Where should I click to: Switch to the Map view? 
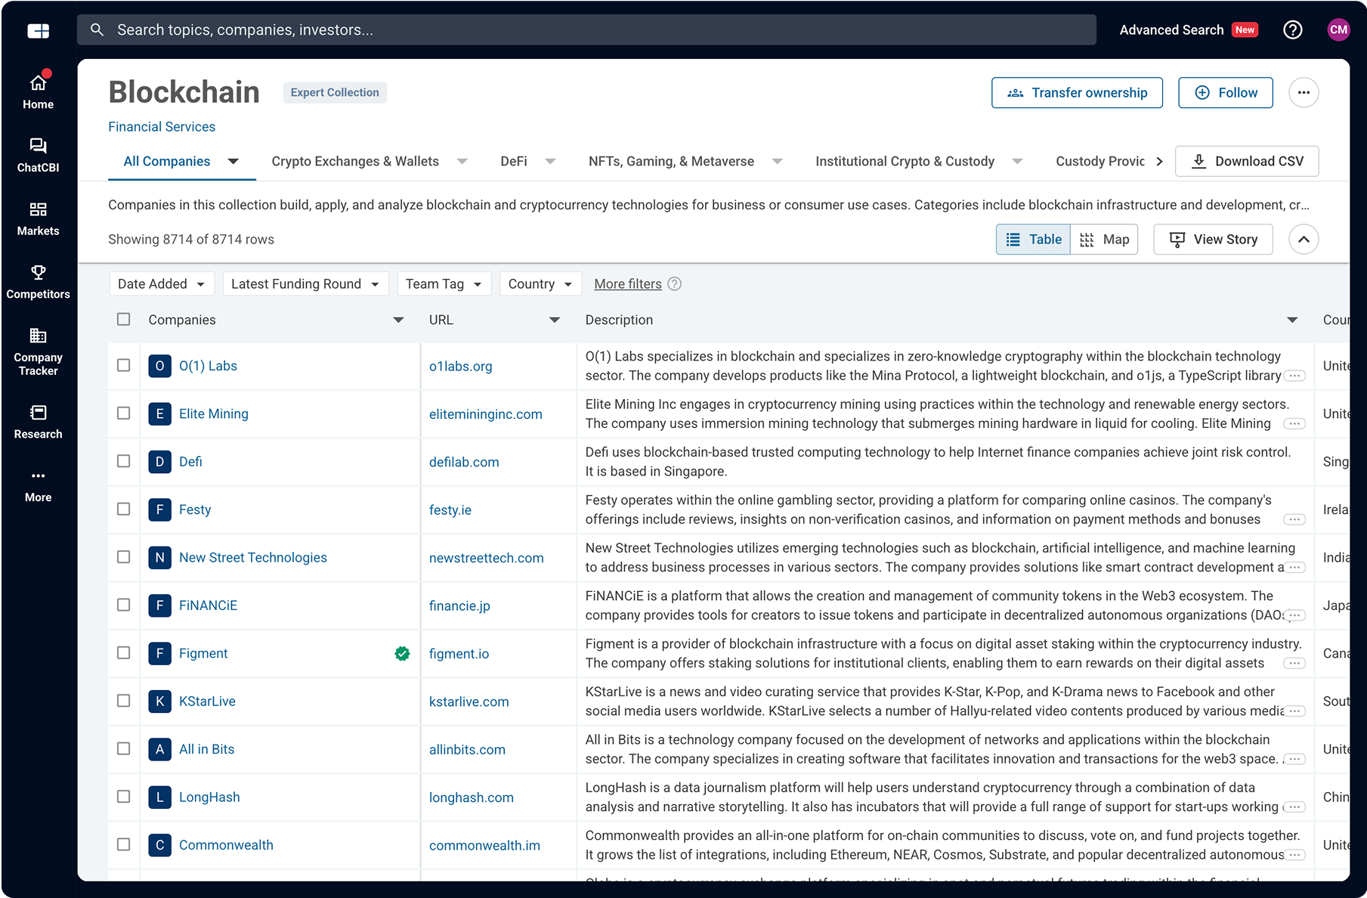pyautogui.click(x=1104, y=240)
